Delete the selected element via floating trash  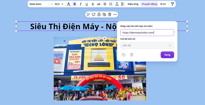[110, 14]
